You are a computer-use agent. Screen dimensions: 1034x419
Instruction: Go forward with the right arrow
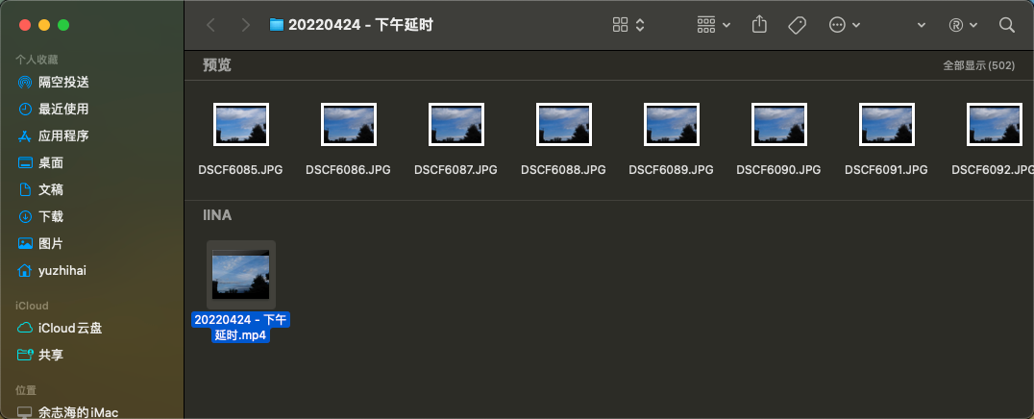point(246,25)
